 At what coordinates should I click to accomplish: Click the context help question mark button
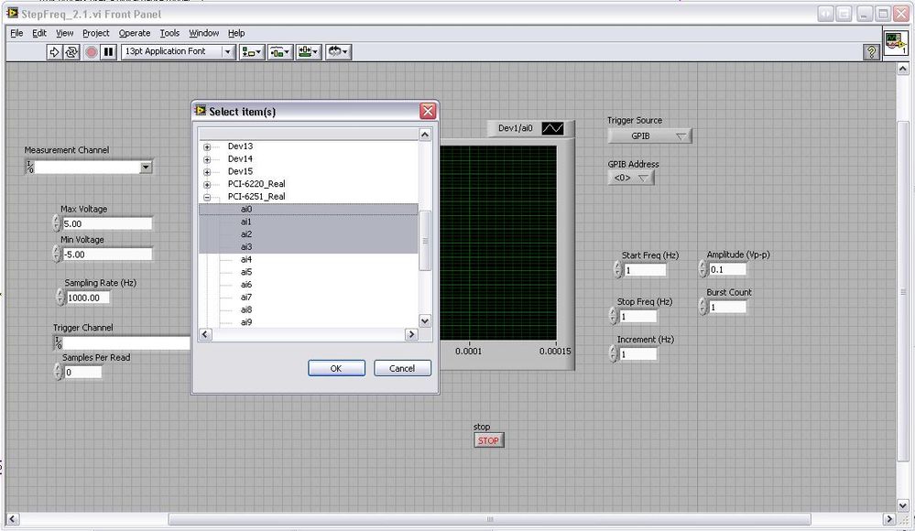(x=872, y=52)
